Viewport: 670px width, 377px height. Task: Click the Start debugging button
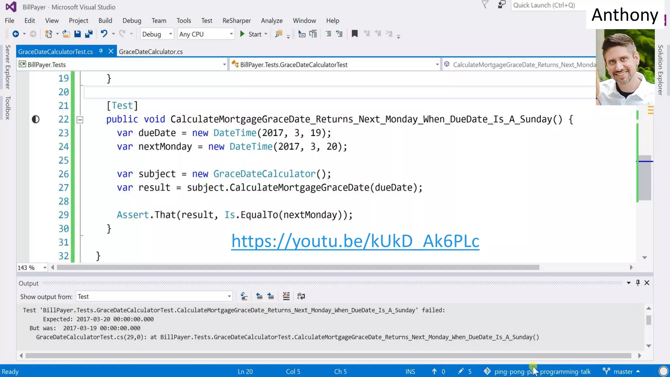(x=251, y=34)
